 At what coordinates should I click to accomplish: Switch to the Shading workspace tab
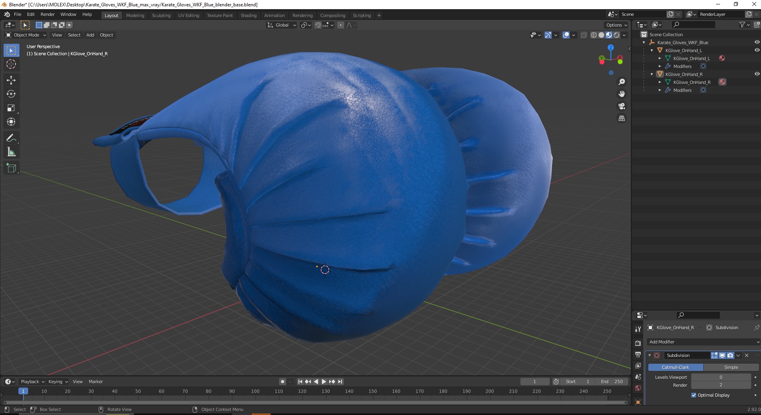[x=248, y=16]
